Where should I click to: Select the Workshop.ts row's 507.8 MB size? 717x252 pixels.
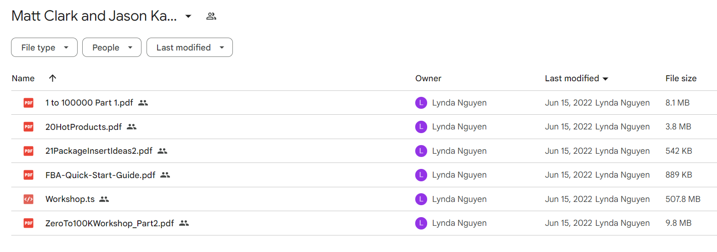tap(683, 199)
